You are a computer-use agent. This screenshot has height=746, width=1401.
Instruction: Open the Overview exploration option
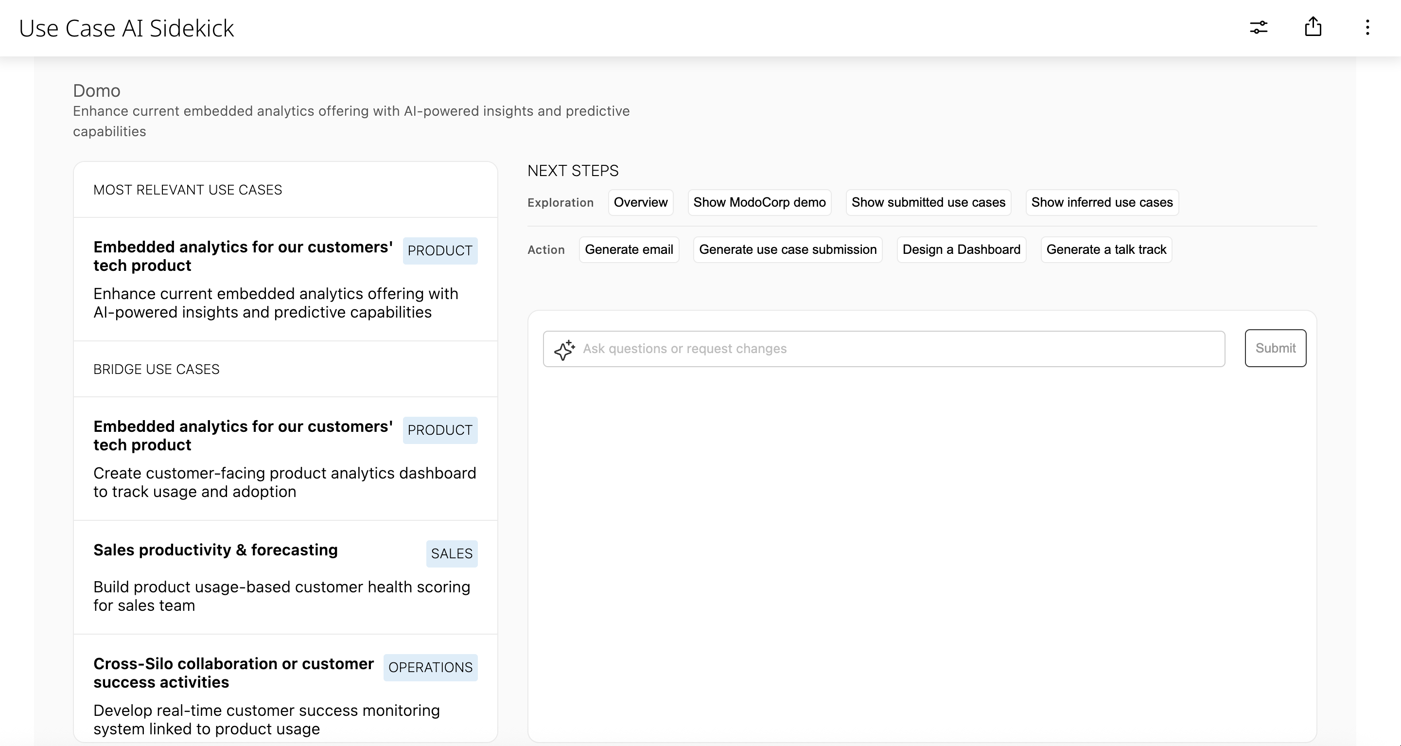tap(640, 202)
